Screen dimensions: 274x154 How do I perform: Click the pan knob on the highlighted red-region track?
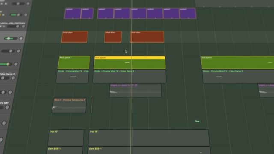pyautogui.click(x=21, y=38)
